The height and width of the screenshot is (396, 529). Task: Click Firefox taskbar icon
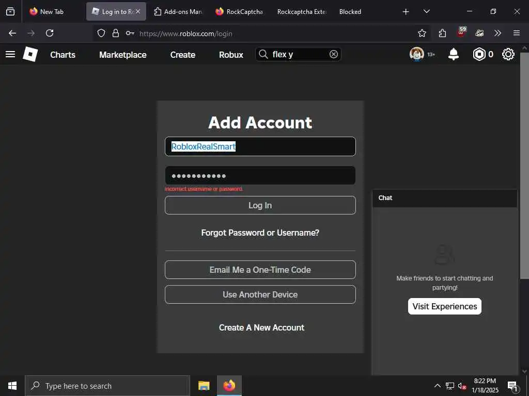pos(229,386)
